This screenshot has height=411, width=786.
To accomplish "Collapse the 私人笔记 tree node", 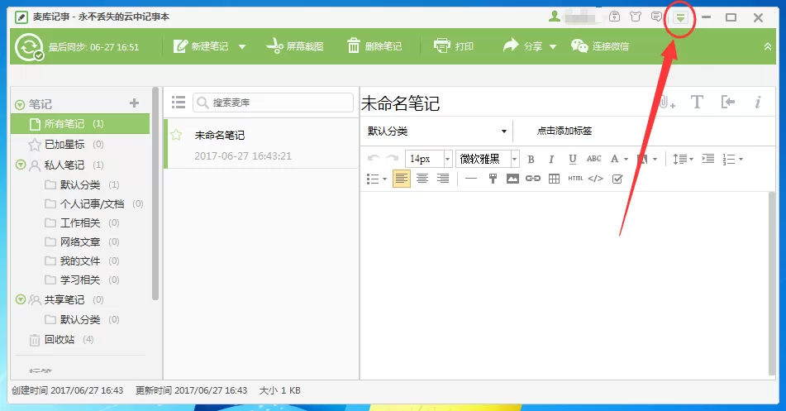I will click(x=21, y=165).
